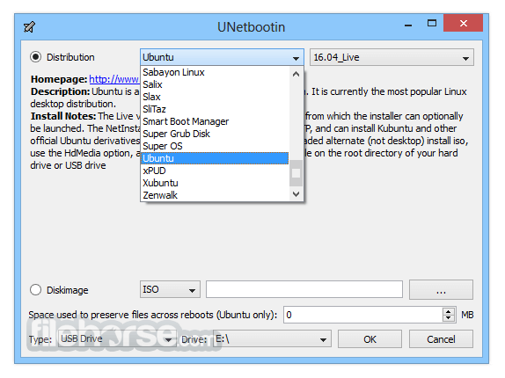Click the OK button

370,339
